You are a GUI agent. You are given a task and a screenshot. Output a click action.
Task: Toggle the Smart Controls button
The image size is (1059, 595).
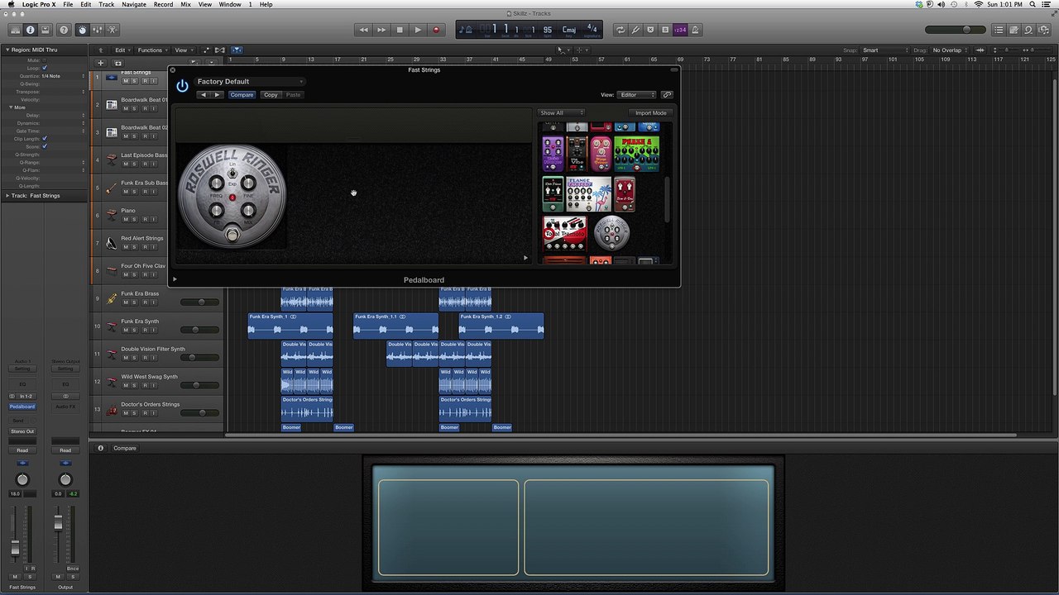(82, 30)
